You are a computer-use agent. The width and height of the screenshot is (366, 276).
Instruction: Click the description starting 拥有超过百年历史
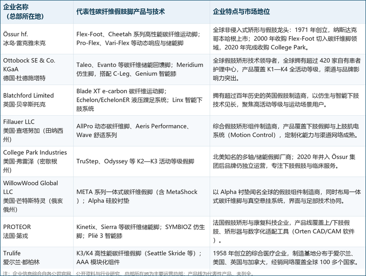tap(287, 100)
